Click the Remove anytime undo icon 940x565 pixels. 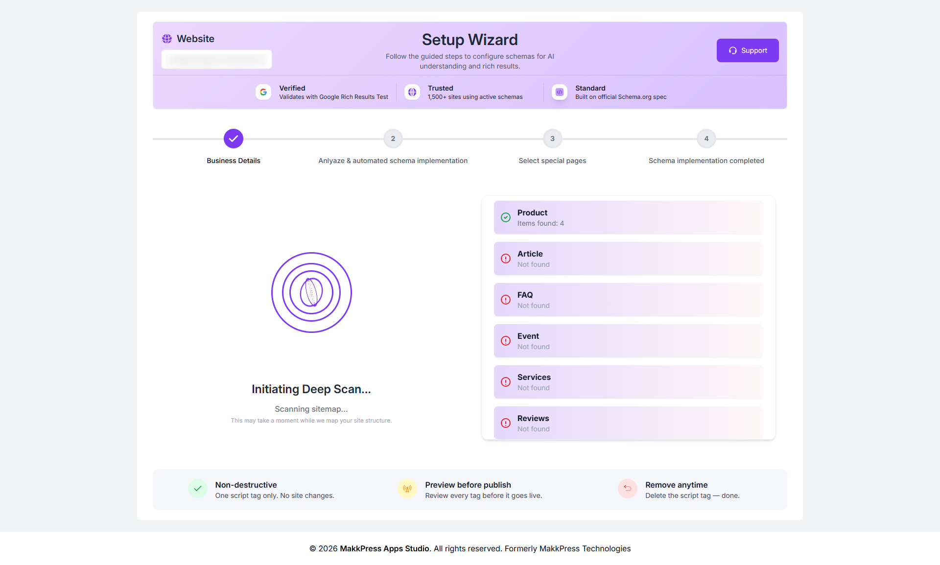click(x=627, y=489)
